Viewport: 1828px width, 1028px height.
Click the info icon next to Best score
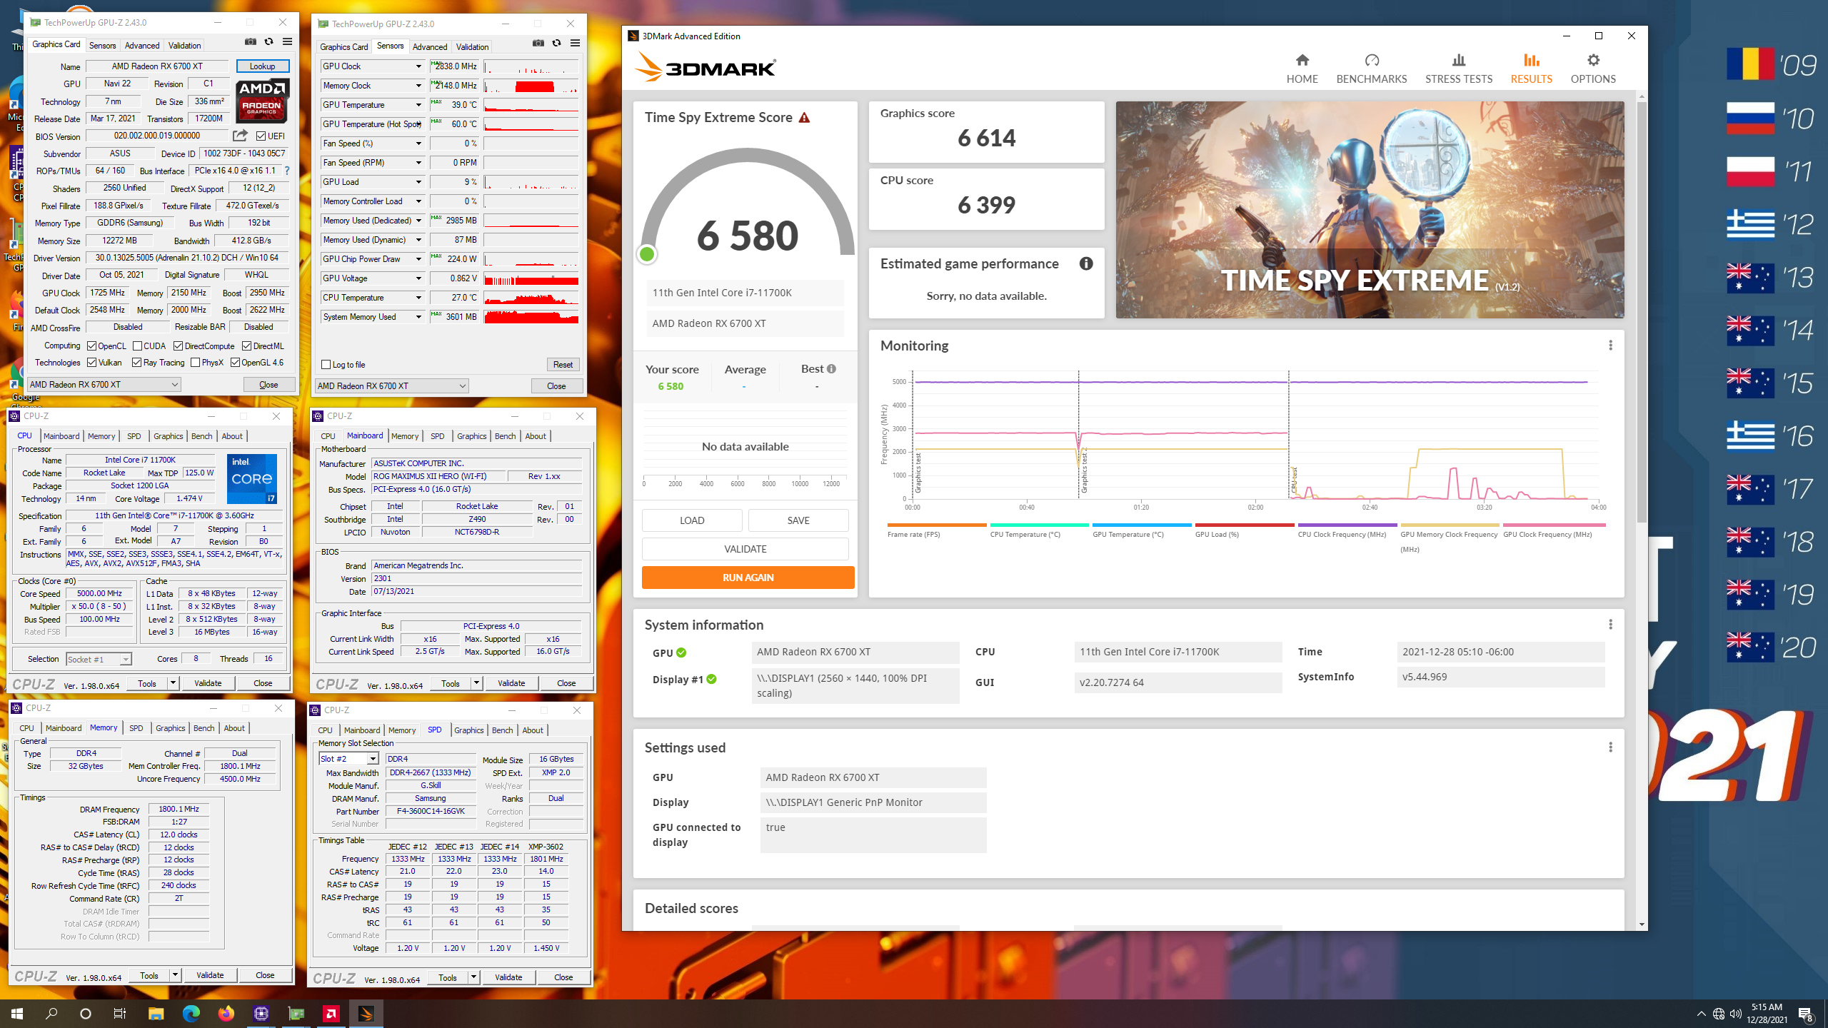point(832,369)
